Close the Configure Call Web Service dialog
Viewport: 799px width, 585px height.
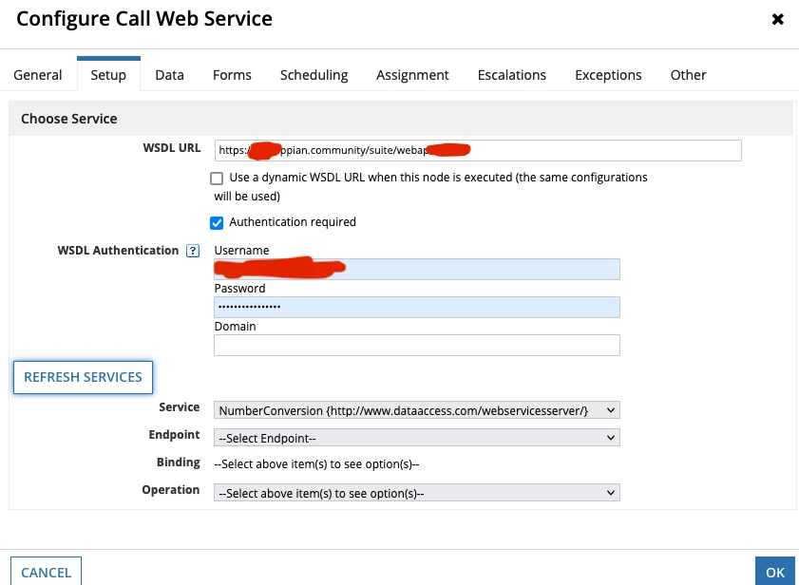click(x=777, y=19)
